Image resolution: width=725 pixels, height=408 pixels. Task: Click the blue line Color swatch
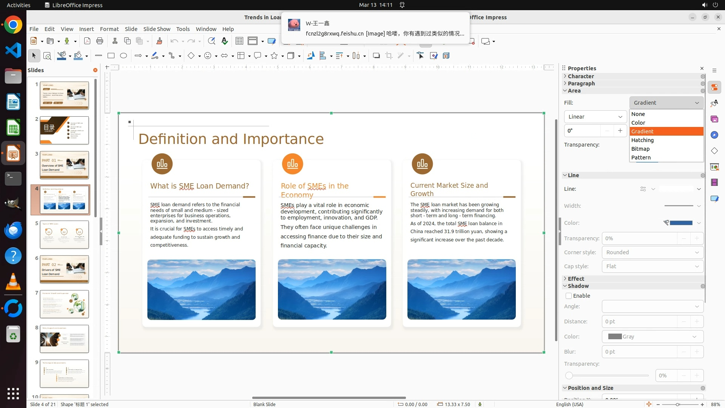coord(680,223)
